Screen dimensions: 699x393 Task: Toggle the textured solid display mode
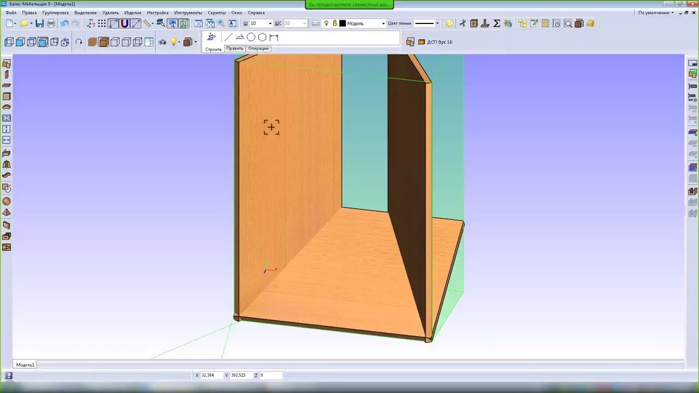[104, 42]
